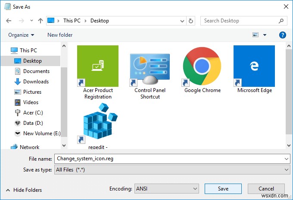Viewport: 293px width, 200px height.
Task: Select 'This PC' breadcrumb in address bar
Action: pos(72,21)
